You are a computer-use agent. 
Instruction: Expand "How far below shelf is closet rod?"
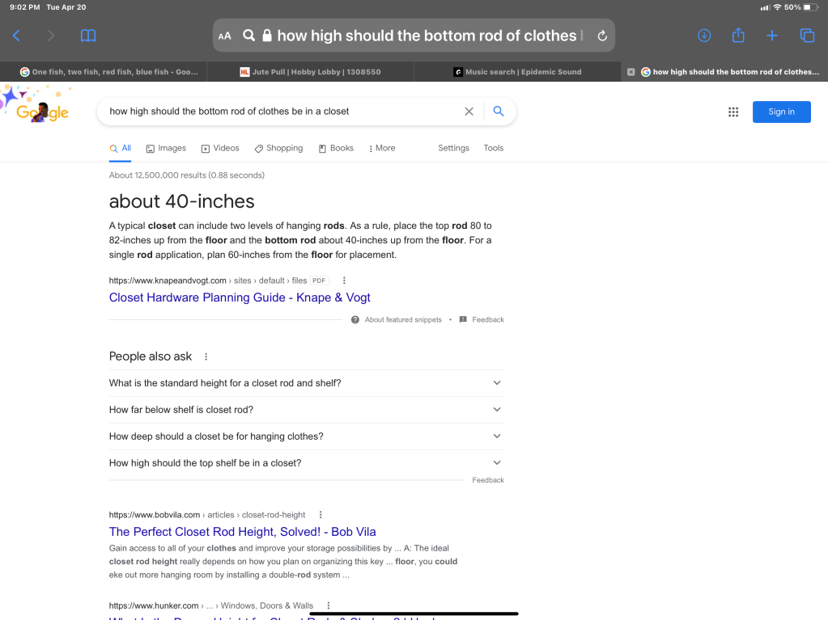(306, 410)
